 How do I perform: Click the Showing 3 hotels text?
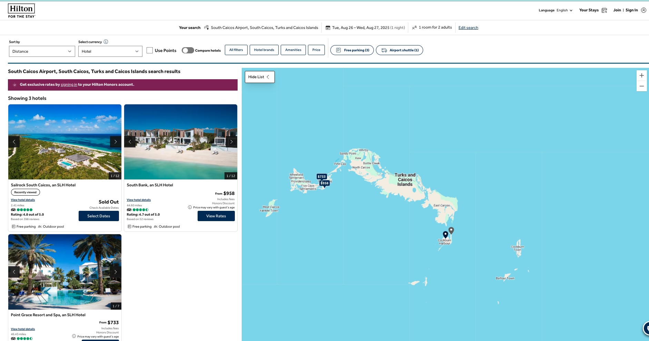click(27, 98)
